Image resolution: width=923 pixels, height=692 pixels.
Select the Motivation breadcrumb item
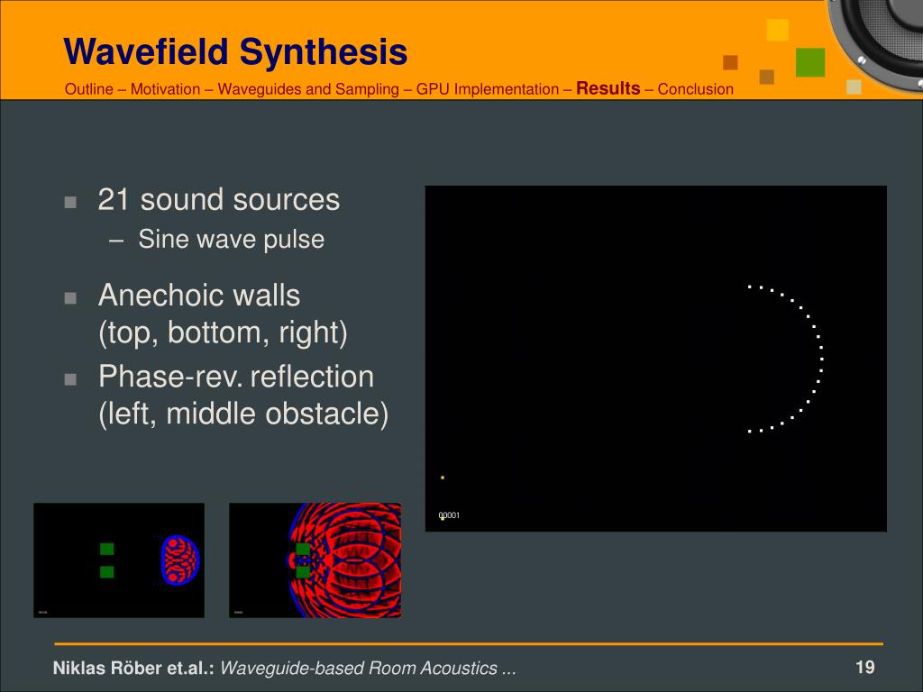pyautogui.click(x=166, y=89)
